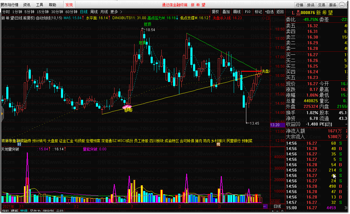350x214 pixels.
Task: Switch to 月线 period
Action: pyautogui.click(x=104, y=12)
